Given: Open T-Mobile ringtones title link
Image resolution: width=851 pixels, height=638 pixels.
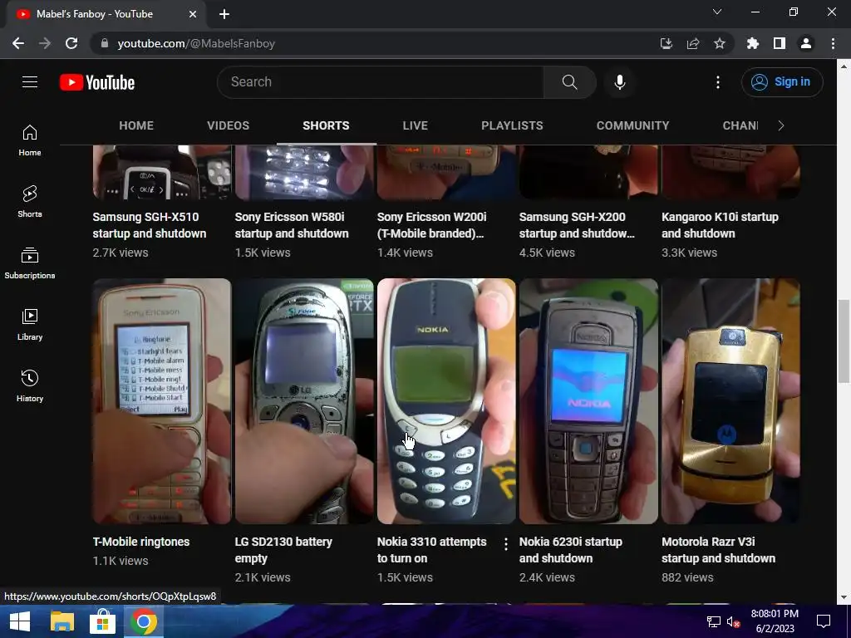Looking at the screenshot, I should 141,542.
